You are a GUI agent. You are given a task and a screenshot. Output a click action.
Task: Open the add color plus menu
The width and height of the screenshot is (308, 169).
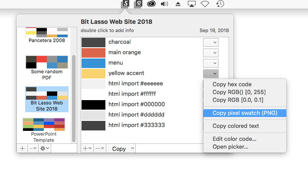point(87,148)
